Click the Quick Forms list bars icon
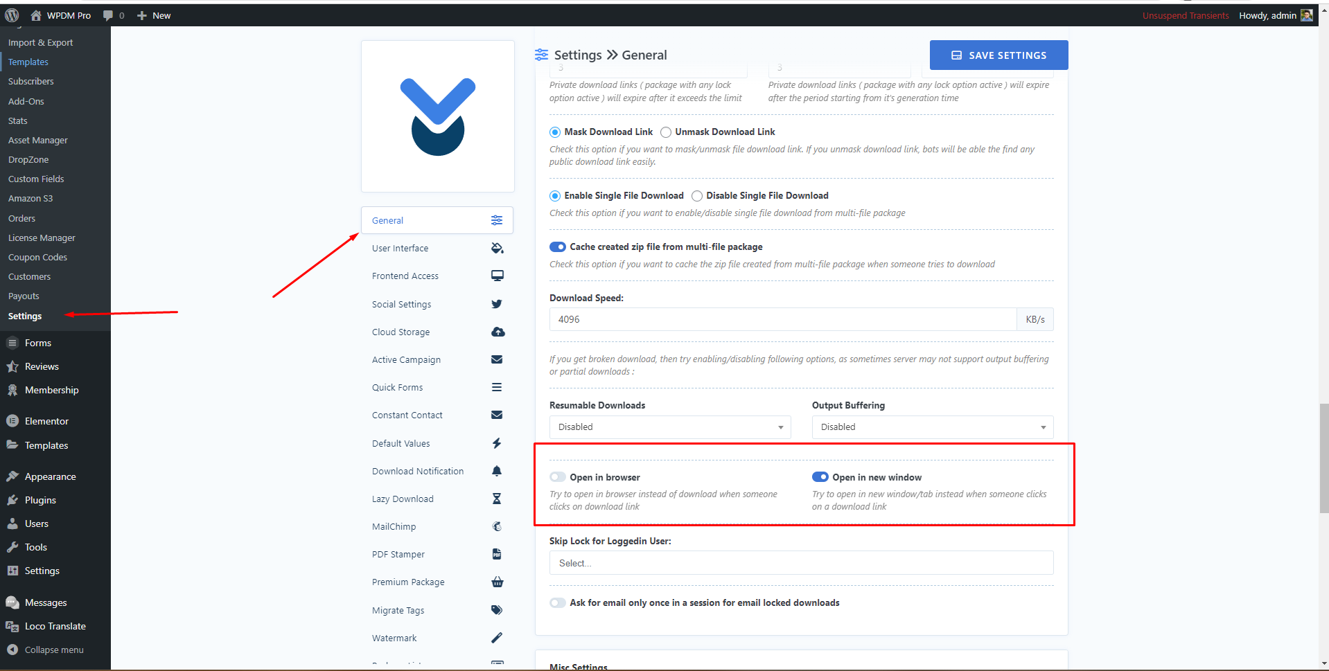This screenshot has height=671, width=1329. tap(497, 387)
